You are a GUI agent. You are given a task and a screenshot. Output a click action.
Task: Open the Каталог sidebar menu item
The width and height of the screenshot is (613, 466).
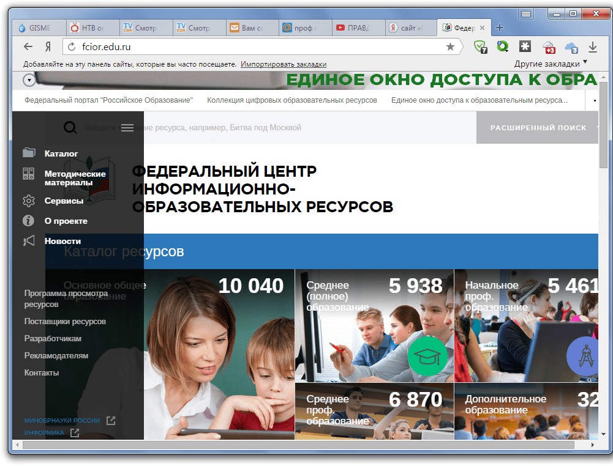point(61,153)
